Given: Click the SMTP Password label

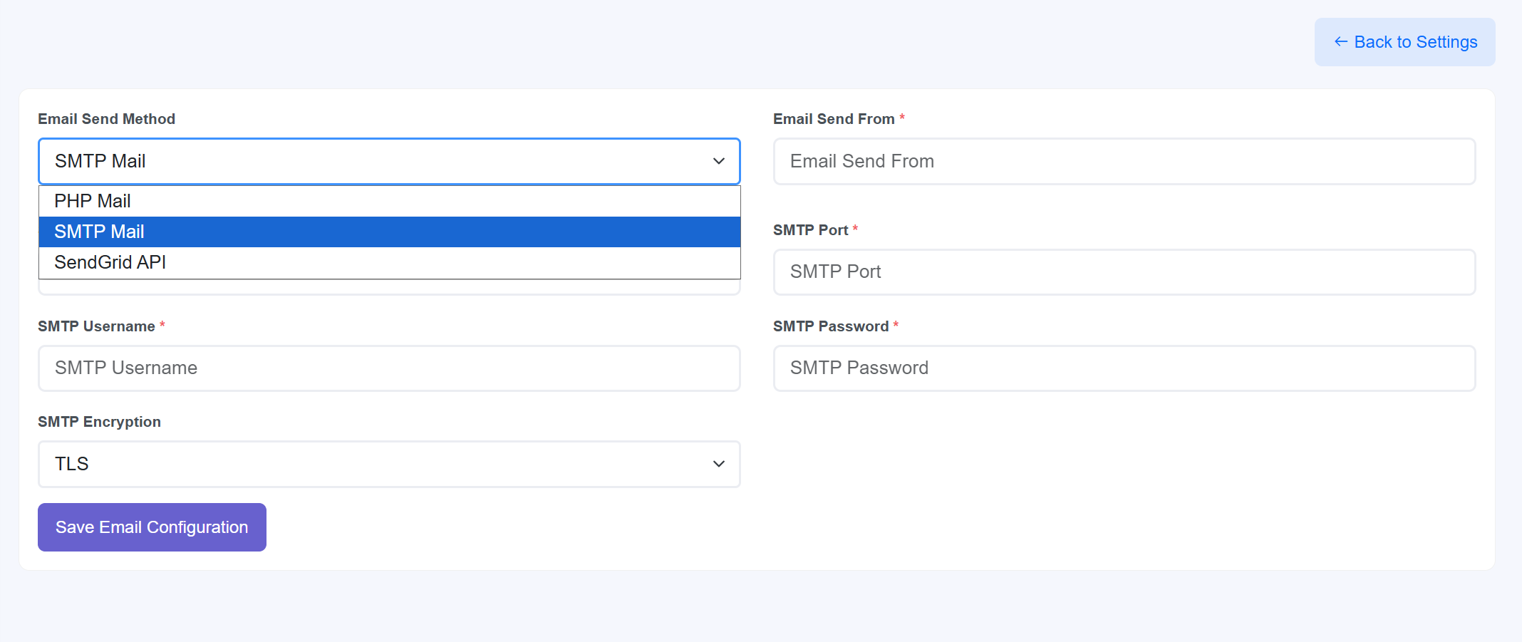Looking at the screenshot, I should 832,326.
